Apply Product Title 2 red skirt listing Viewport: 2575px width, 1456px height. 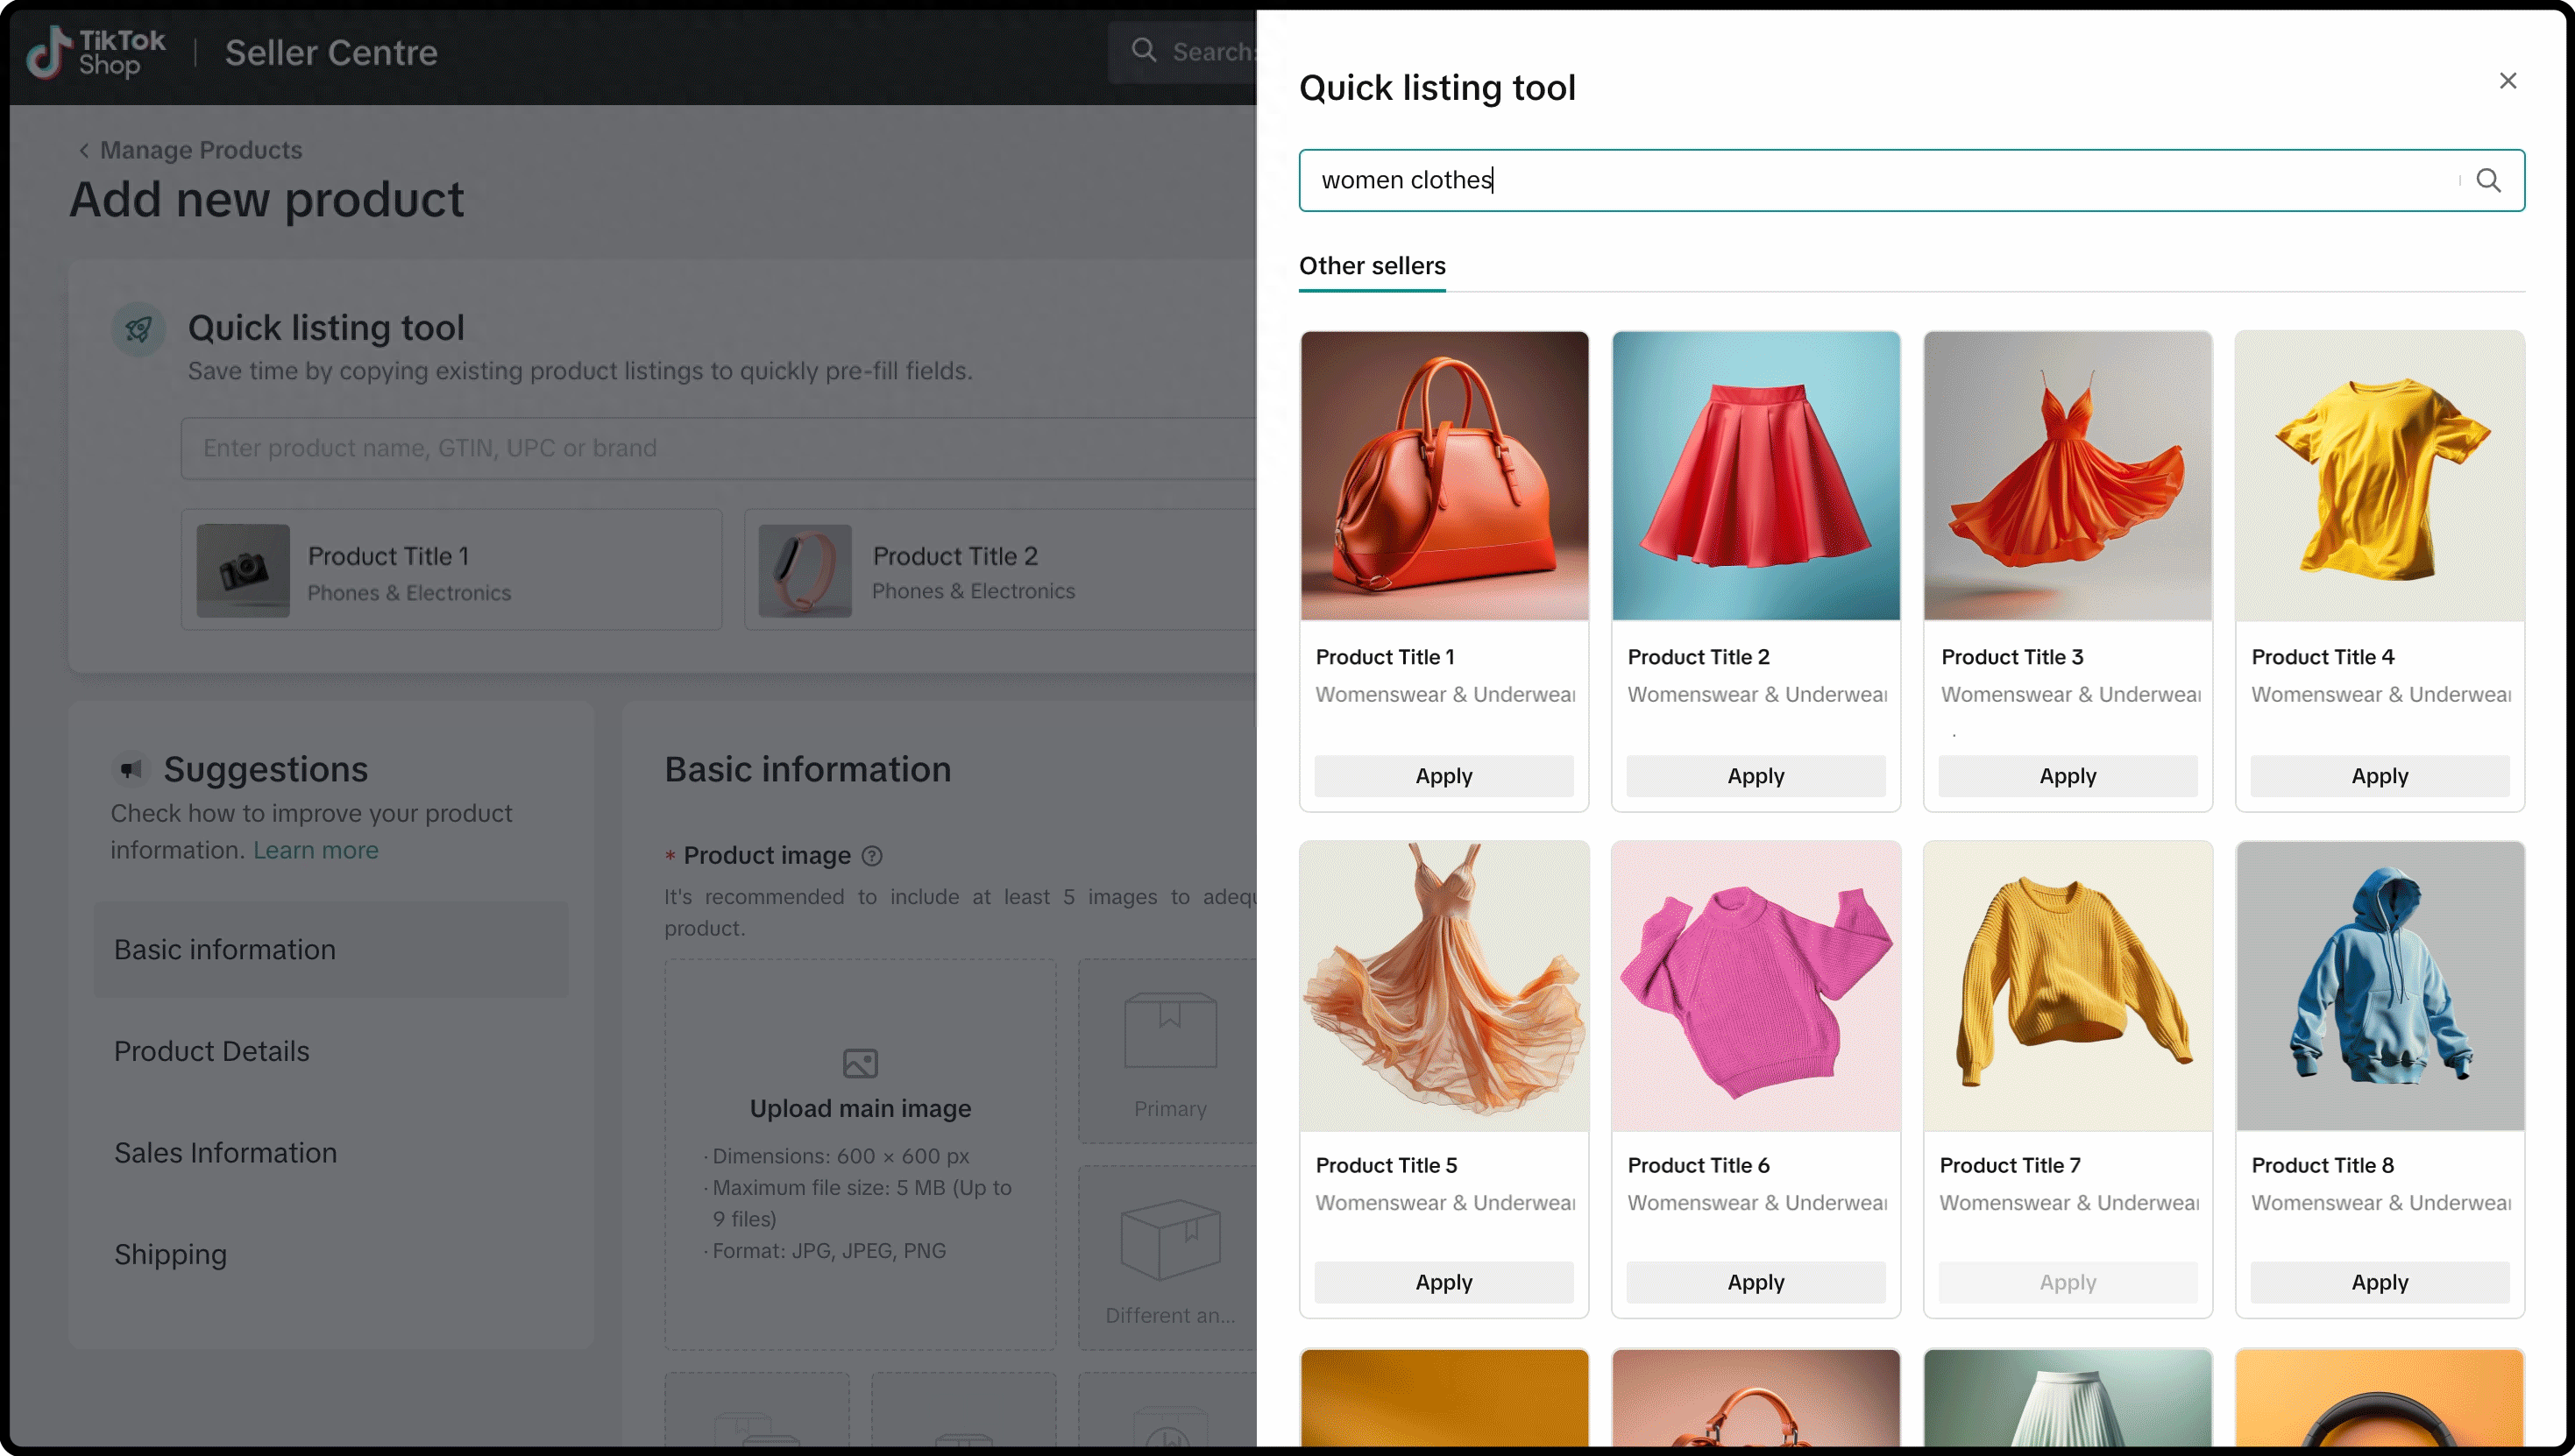(x=1756, y=776)
